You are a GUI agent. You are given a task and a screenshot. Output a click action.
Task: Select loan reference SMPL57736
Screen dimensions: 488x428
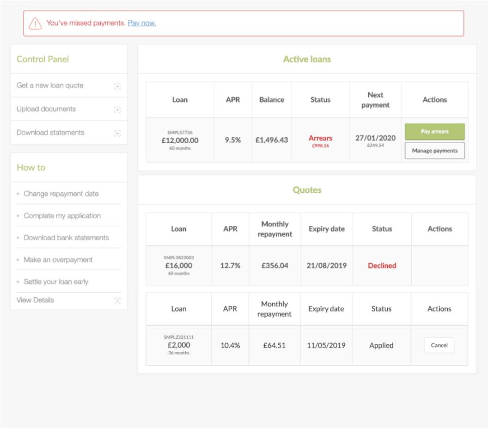coord(180,133)
